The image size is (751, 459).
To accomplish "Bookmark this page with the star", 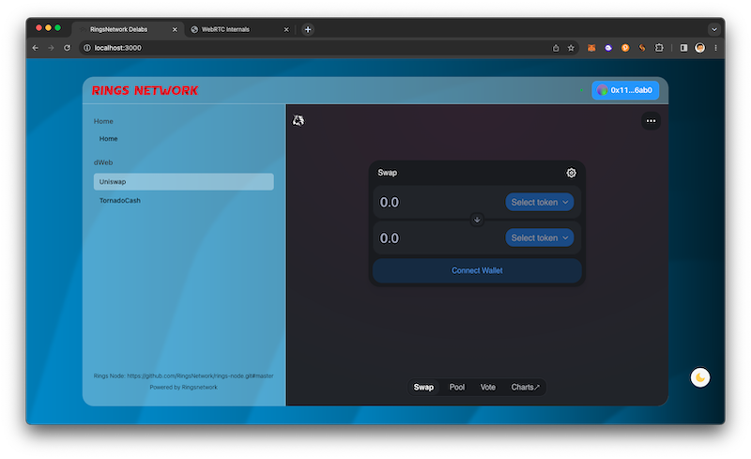I will (571, 48).
